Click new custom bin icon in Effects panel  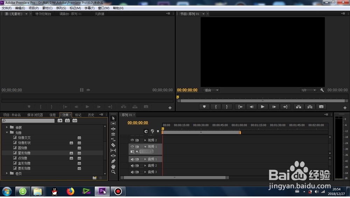[94, 178]
